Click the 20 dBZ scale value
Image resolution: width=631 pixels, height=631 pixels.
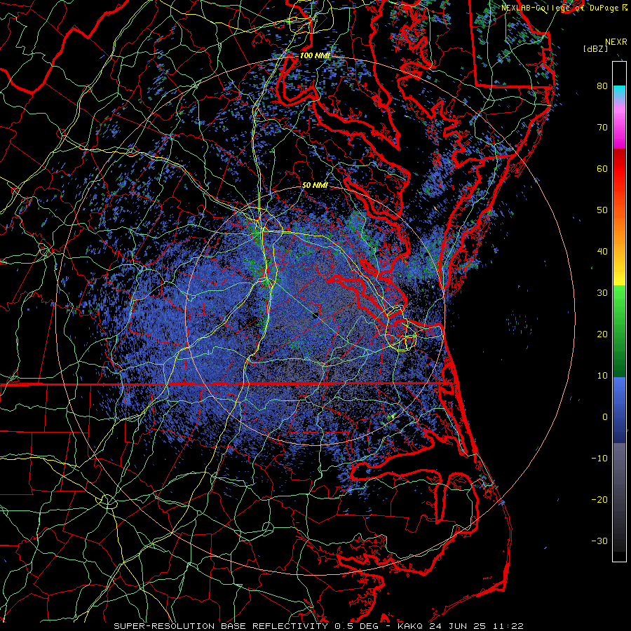[x=602, y=334]
